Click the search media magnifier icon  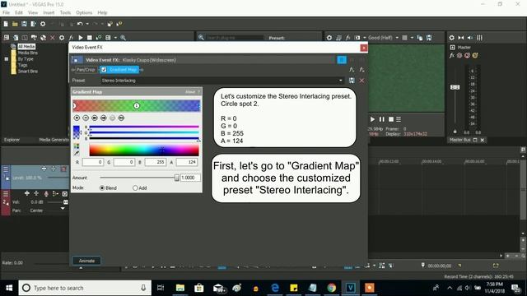pos(124,38)
